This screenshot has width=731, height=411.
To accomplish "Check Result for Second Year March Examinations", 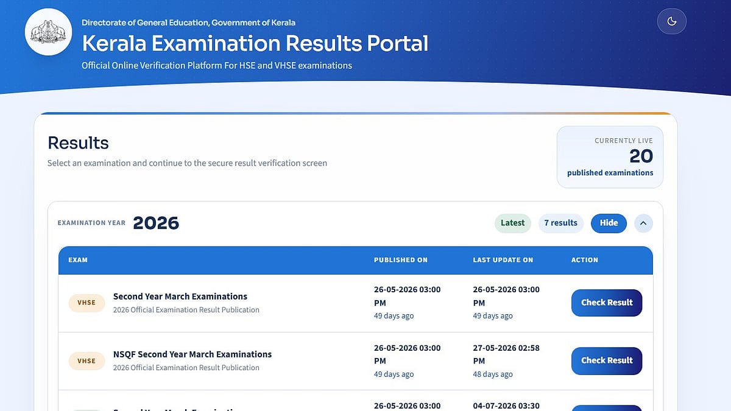I will pos(607,303).
